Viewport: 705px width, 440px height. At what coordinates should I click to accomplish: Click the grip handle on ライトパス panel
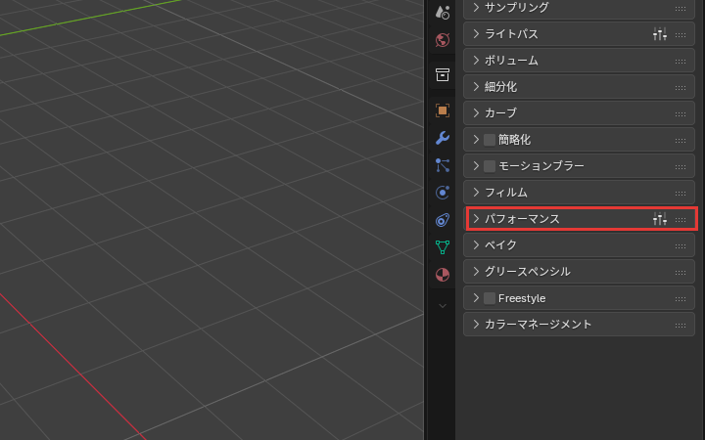(x=681, y=35)
